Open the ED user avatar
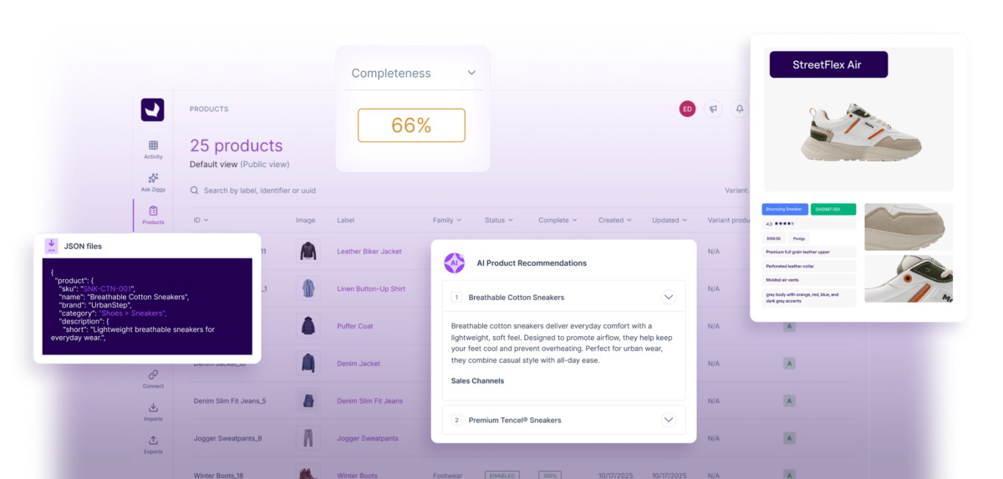Image resolution: width=1003 pixels, height=479 pixels. [x=687, y=109]
